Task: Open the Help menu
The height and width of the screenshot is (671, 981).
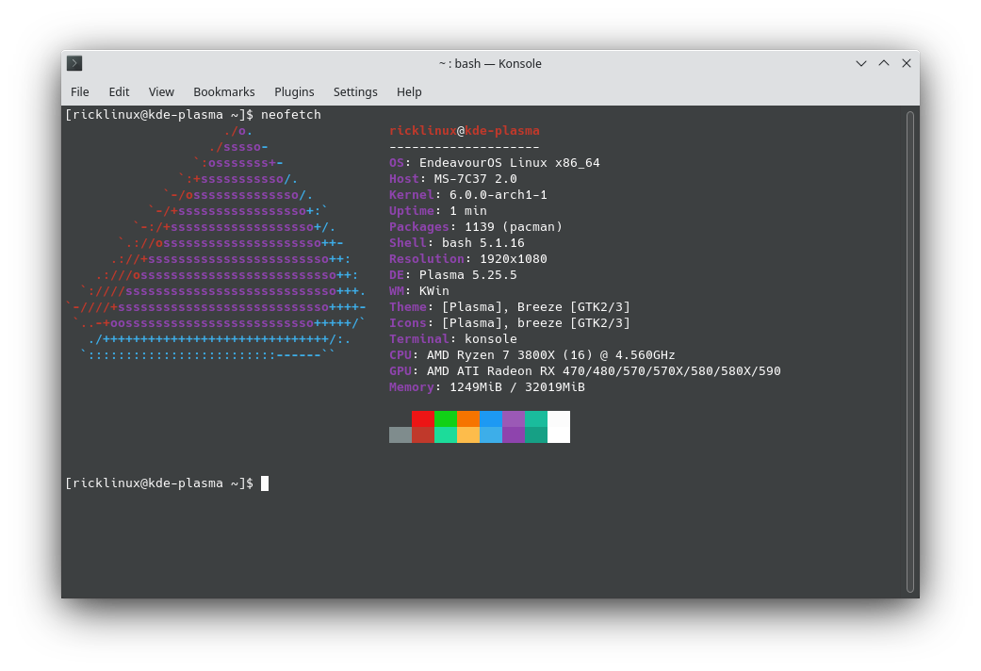Action: click(x=409, y=91)
